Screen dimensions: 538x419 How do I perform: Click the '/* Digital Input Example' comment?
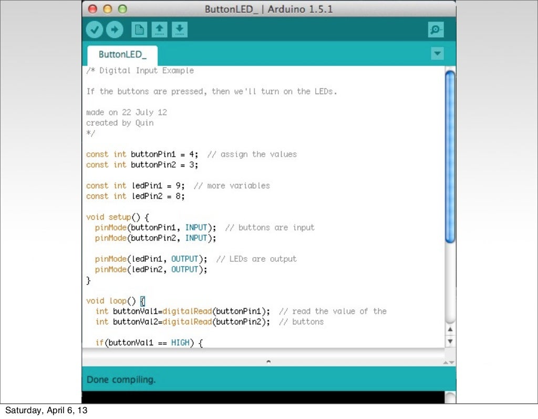pos(140,71)
